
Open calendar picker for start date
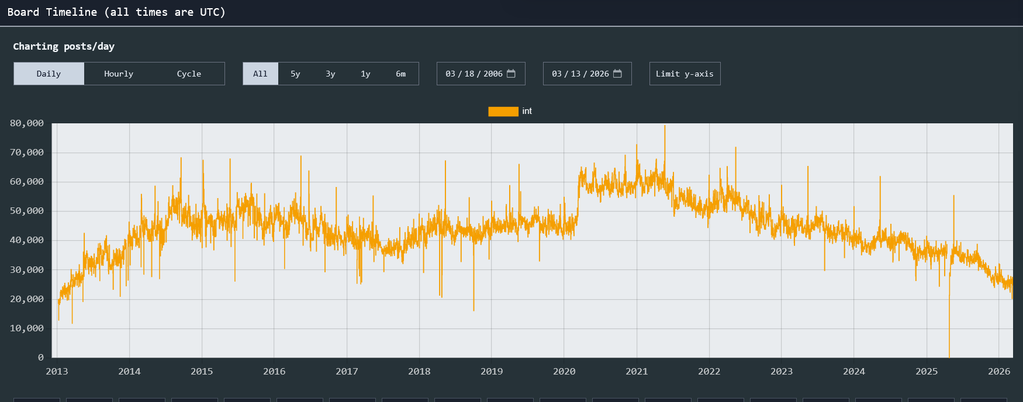tap(511, 74)
